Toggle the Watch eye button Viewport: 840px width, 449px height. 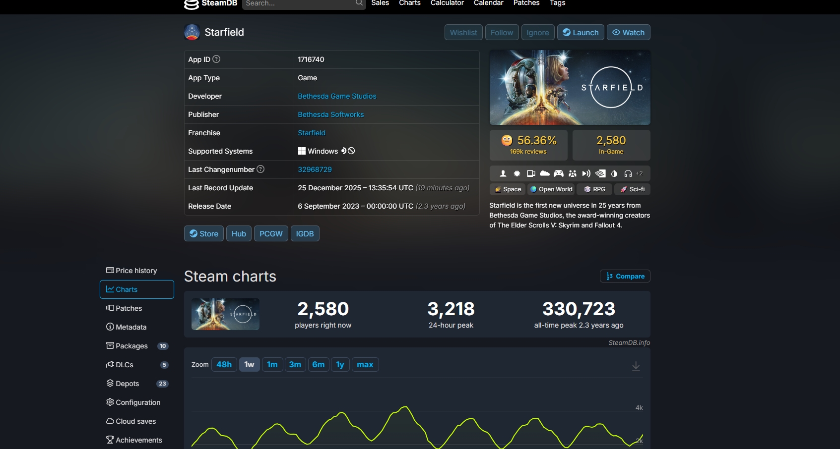[629, 32]
